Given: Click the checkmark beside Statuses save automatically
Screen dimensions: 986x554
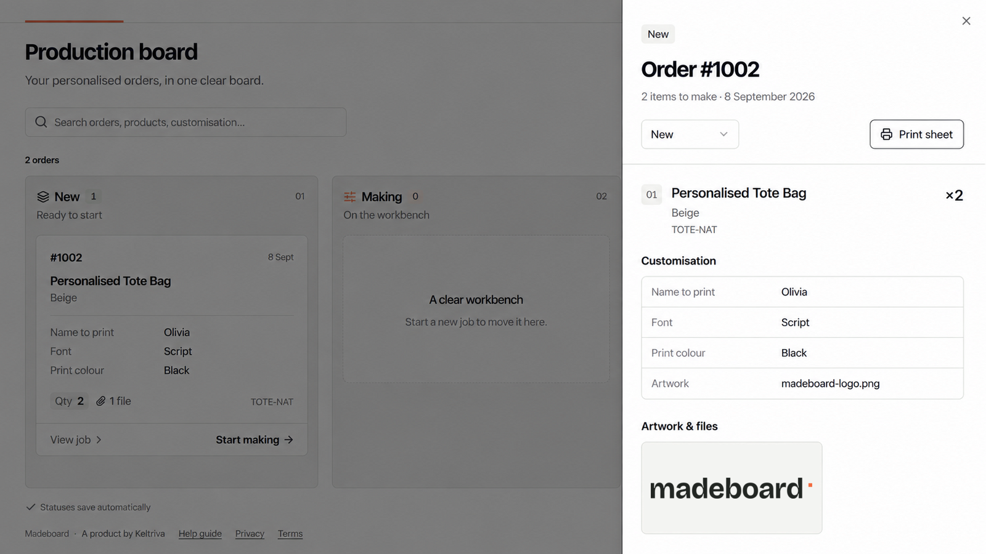Looking at the screenshot, I should tap(31, 507).
